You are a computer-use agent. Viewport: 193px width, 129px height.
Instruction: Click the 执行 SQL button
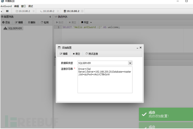(x=60, y=22)
